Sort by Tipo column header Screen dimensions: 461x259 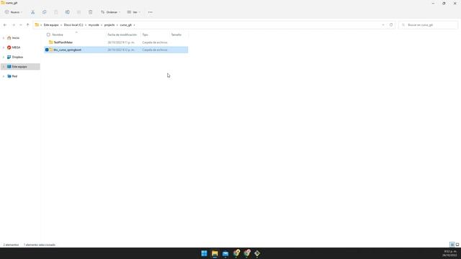pyautogui.click(x=145, y=35)
